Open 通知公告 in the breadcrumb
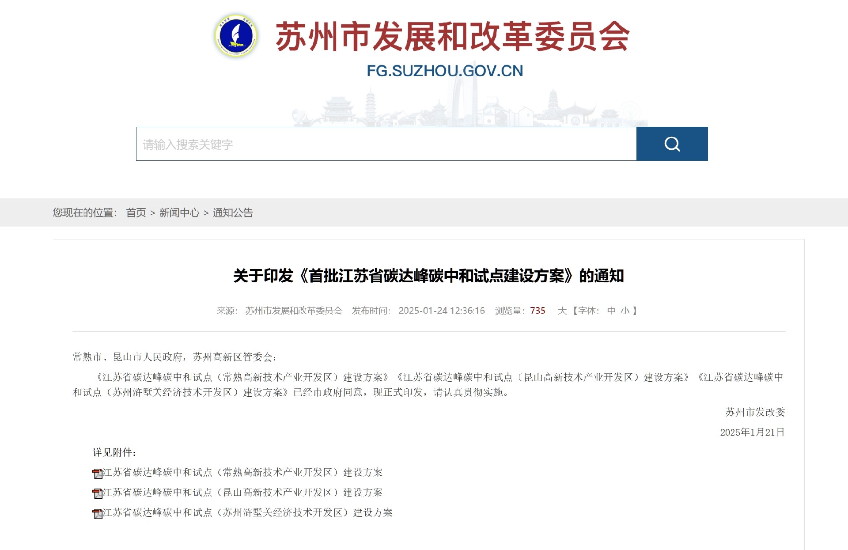The width and height of the screenshot is (848, 550). tap(233, 213)
